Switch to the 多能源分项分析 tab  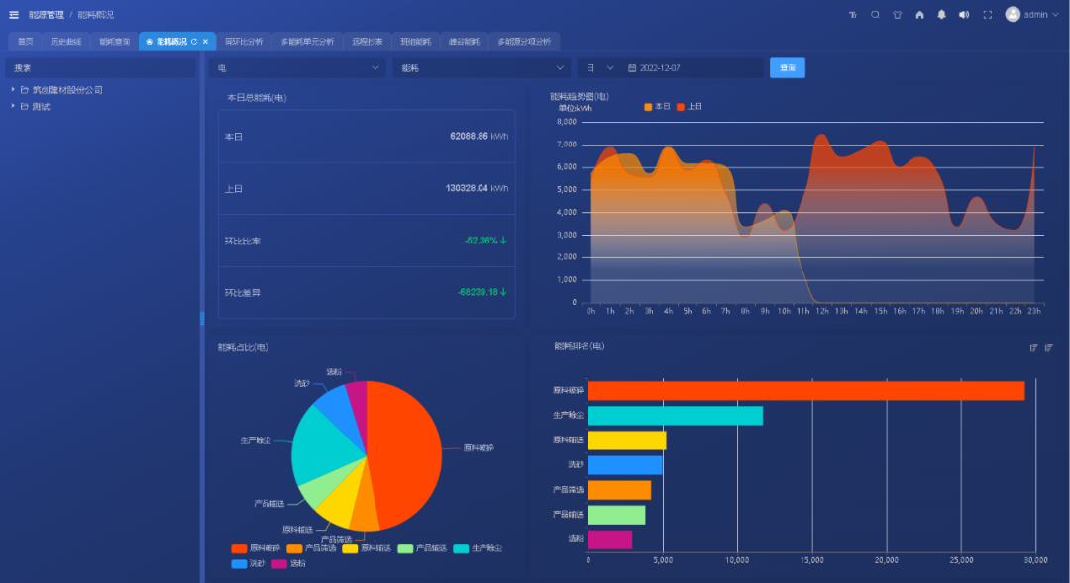coord(524,42)
